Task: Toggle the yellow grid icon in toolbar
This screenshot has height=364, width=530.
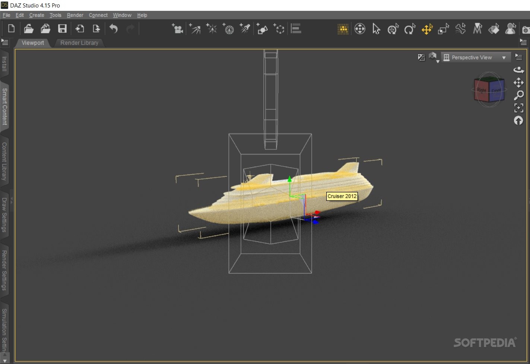Action: click(x=343, y=29)
